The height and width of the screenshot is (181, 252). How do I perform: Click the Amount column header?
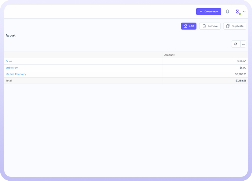pyautogui.click(x=169, y=55)
